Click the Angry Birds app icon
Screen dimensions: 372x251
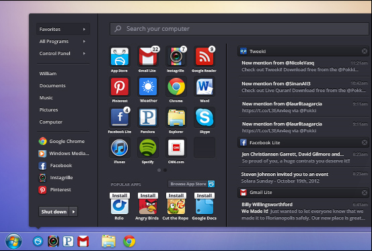coord(148,207)
